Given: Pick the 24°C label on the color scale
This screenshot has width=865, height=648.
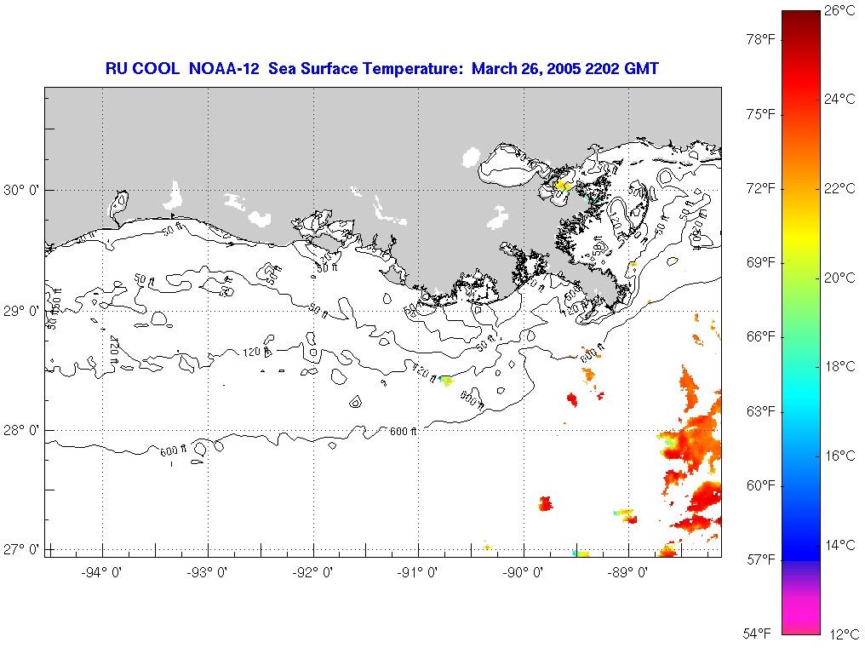Looking at the screenshot, I should point(839,99).
